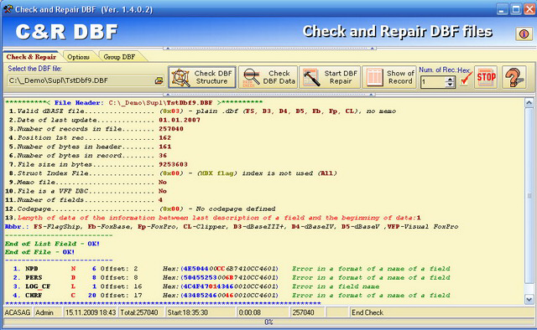Browse for a DBF file with the folder icon
The height and width of the screenshot is (330, 537).
159,80
